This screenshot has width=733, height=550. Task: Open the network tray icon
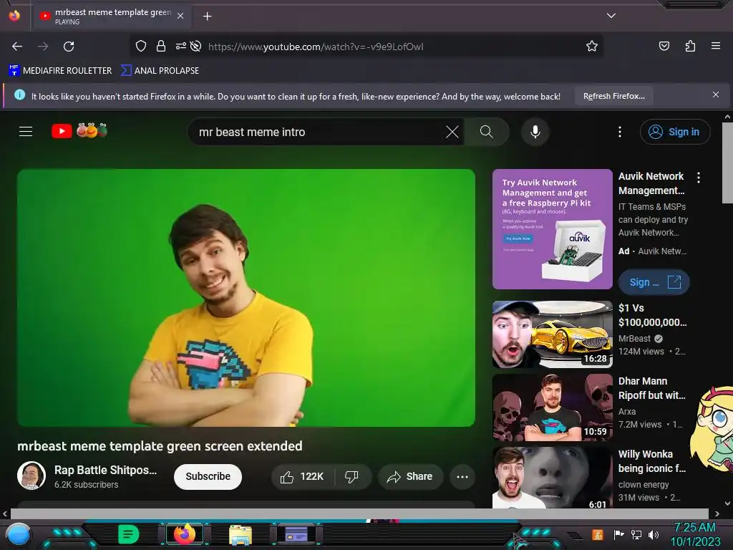tap(636, 534)
